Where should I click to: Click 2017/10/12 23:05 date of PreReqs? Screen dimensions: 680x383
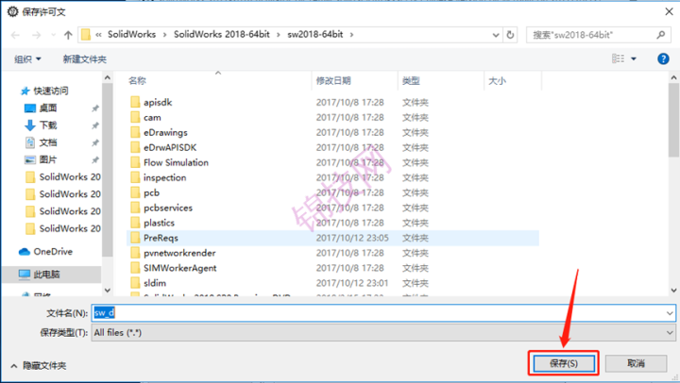tap(352, 238)
